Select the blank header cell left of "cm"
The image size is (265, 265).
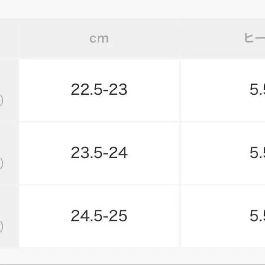tap(9, 38)
